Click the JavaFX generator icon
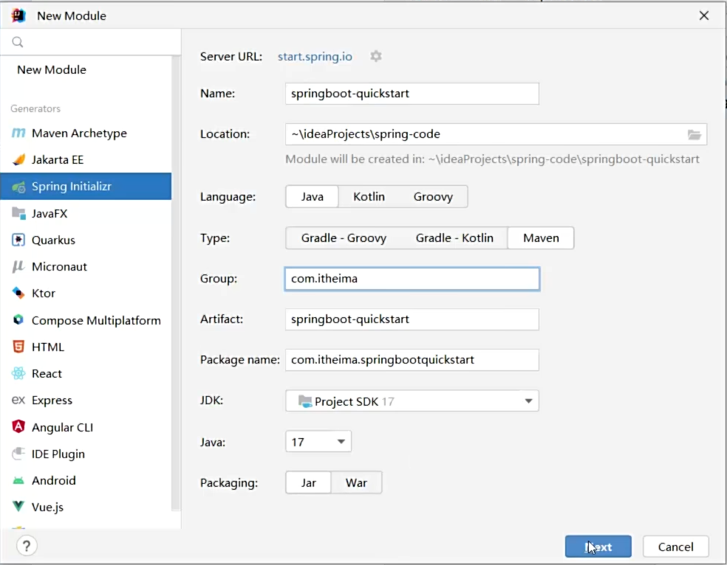The width and height of the screenshot is (727, 565). pos(18,213)
